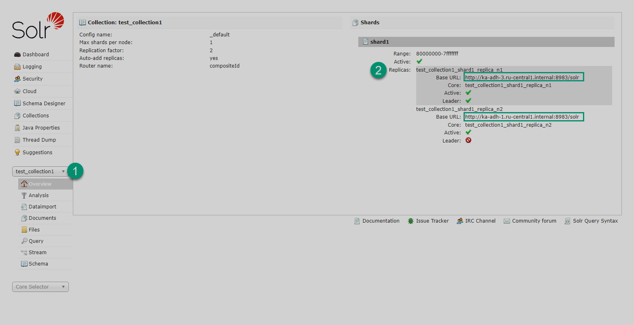This screenshot has width=634, height=325.
Task: Follow the Documentation link
Action: tap(381, 221)
